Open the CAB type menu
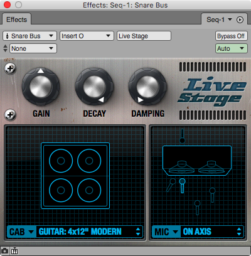The image size is (251, 256). pyautogui.click(x=22, y=232)
